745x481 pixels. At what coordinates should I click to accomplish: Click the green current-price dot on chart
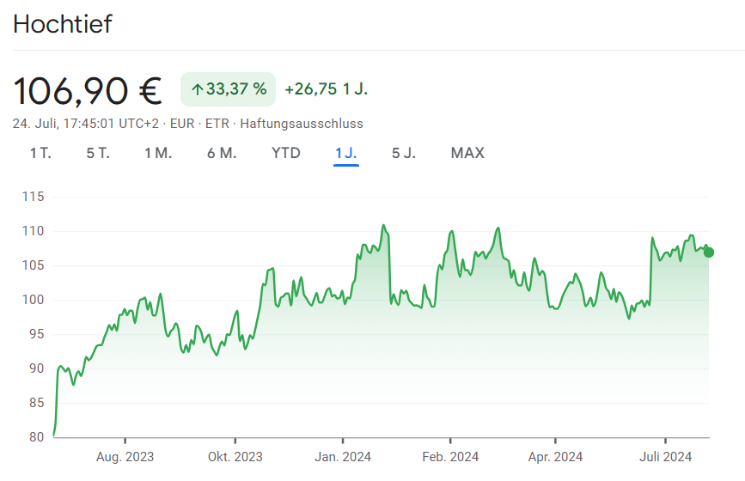click(708, 253)
